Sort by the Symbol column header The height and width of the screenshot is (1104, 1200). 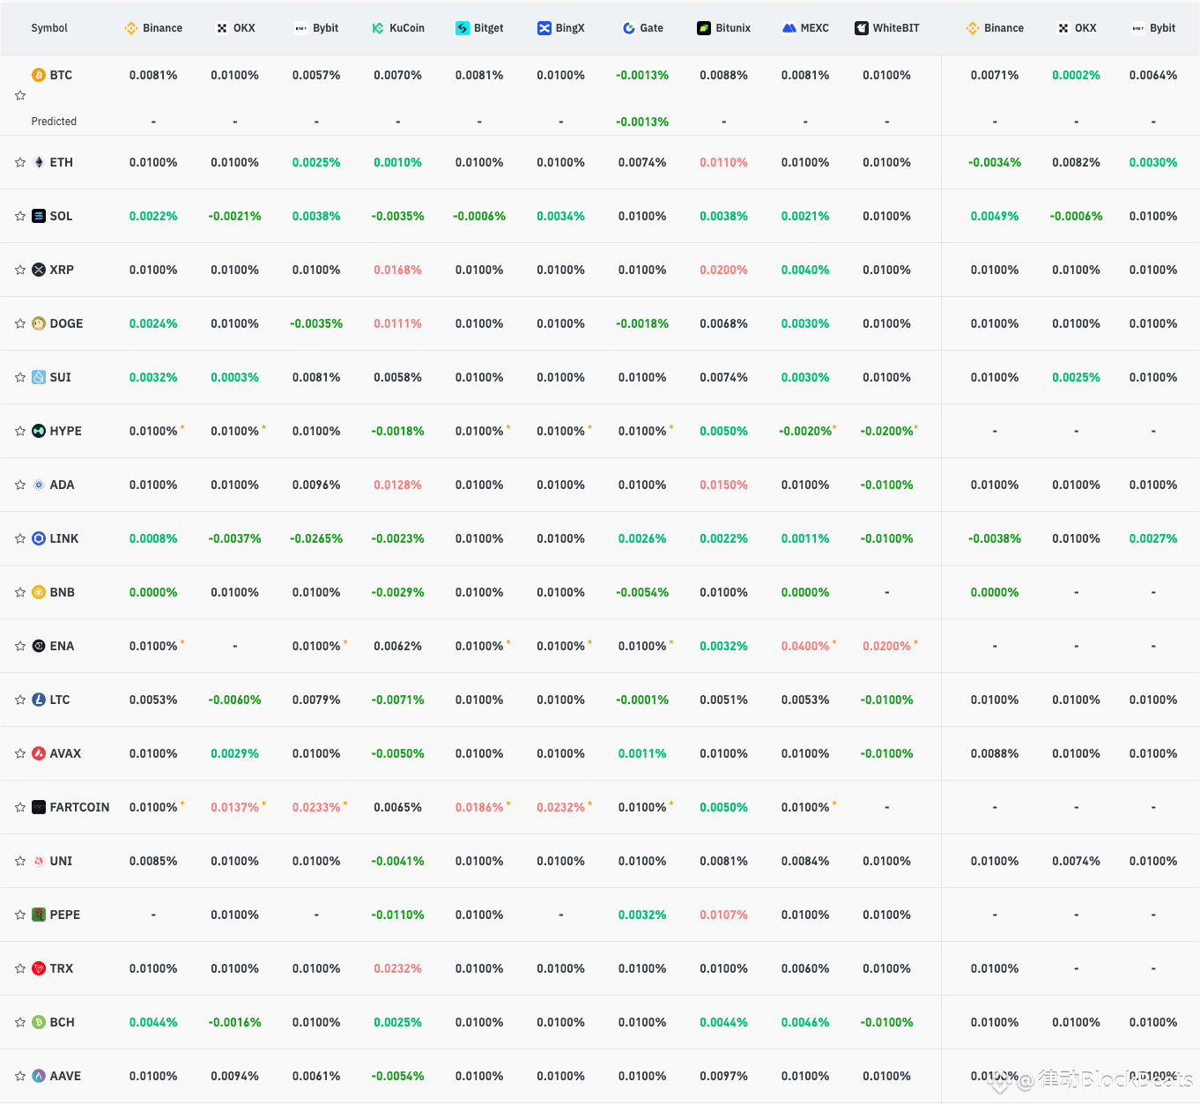pyautogui.click(x=49, y=28)
